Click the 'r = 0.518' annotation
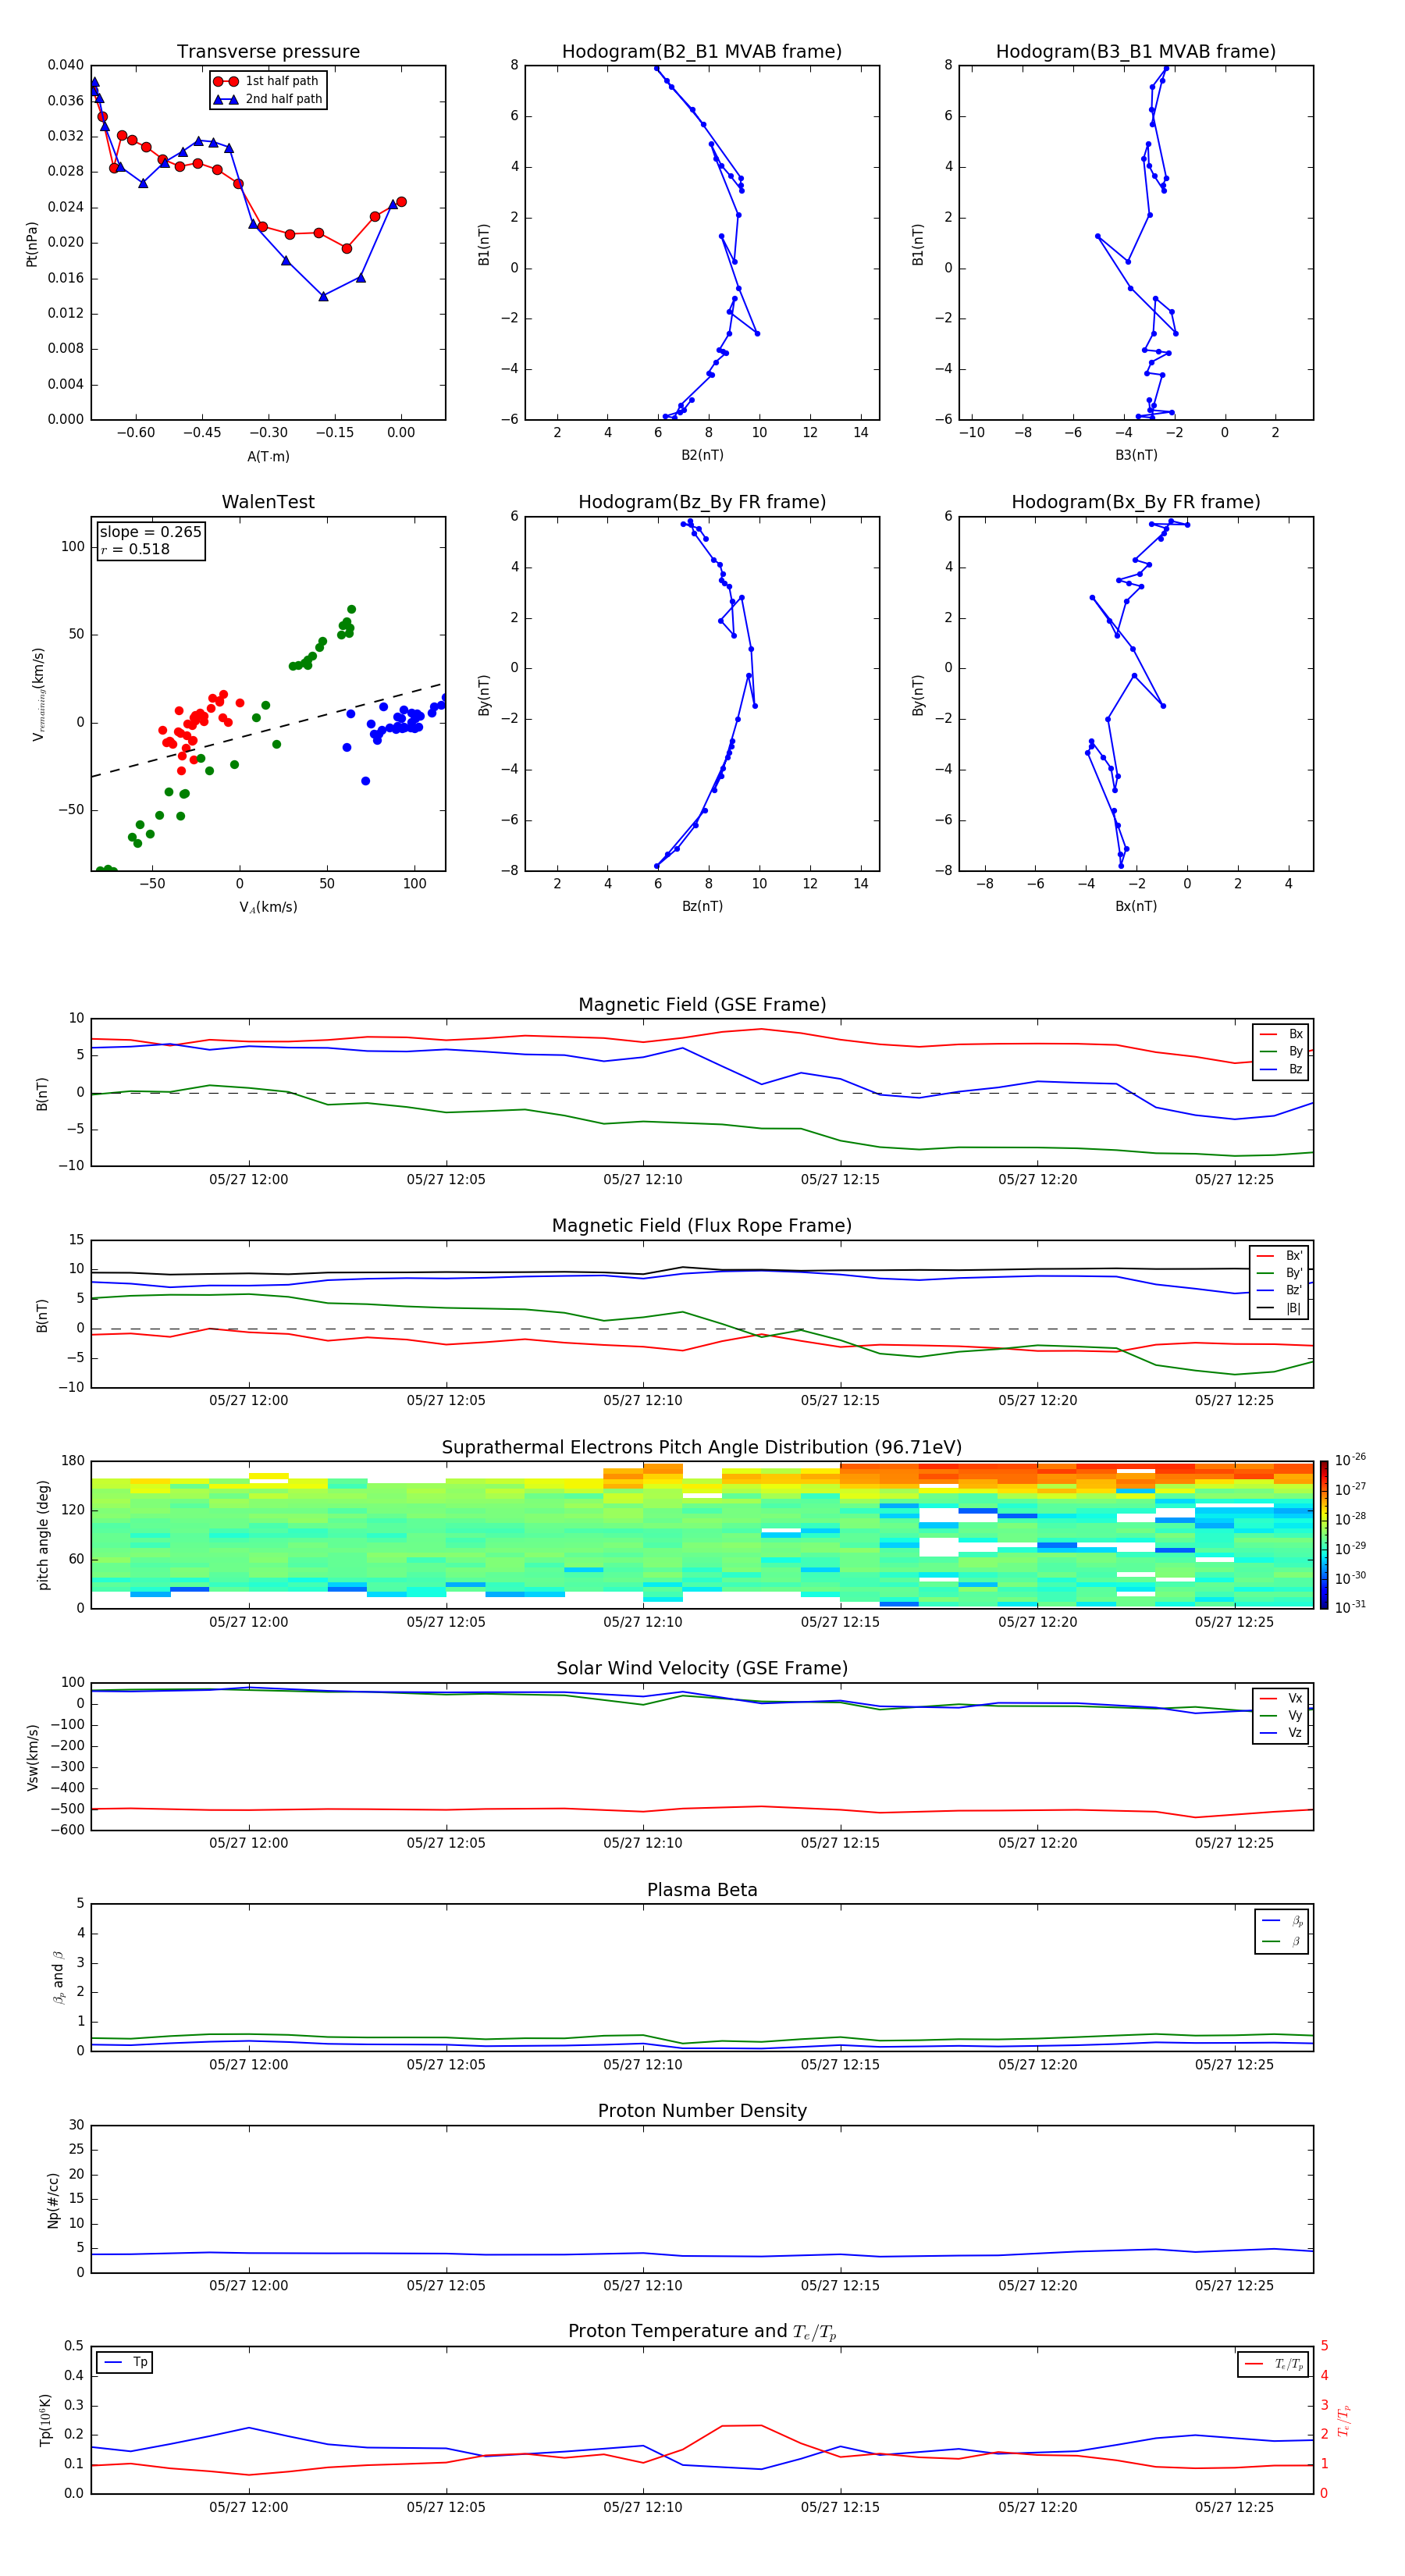The width and height of the screenshot is (1405, 2576). (x=135, y=549)
